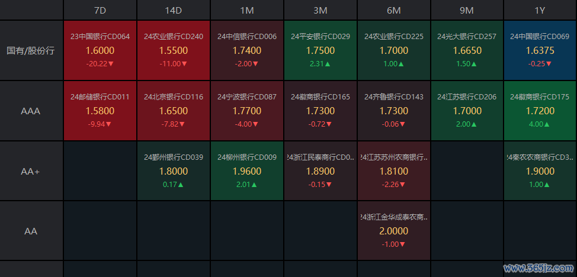Viewport: 577px width, 277px height.
Task: Open the 24北京银行CD116 cell
Action: 174,111
